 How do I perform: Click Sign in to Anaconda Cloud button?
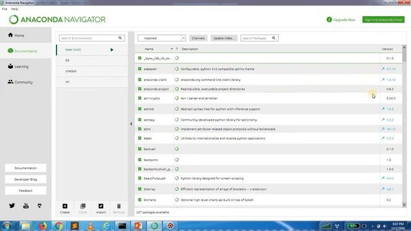click(383, 20)
